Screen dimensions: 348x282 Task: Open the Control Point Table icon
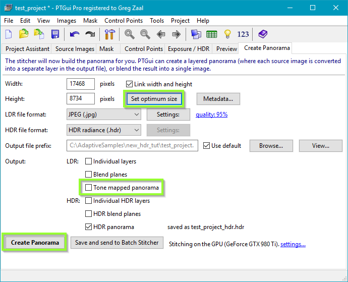tap(212, 34)
